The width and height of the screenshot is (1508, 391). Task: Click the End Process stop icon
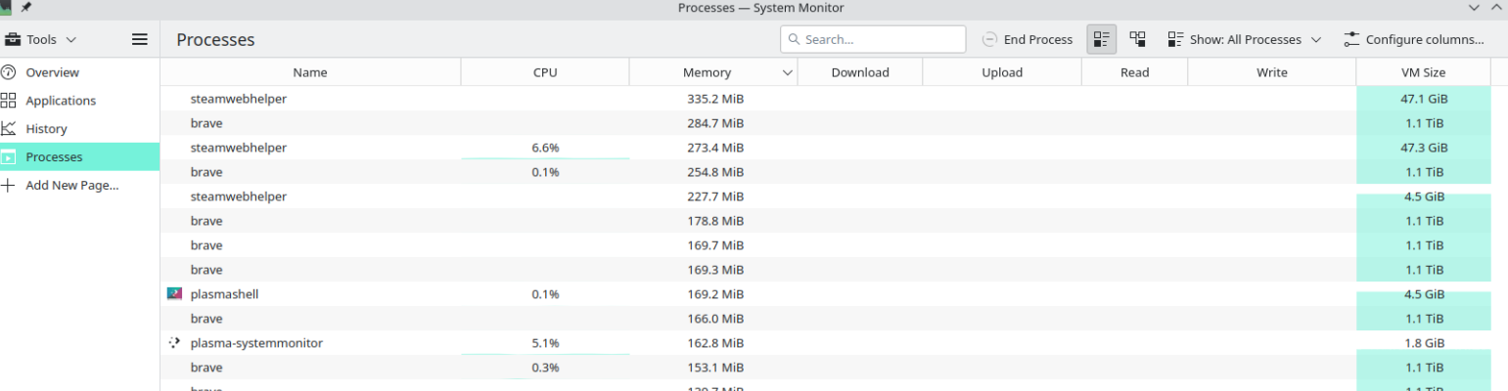pyautogui.click(x=989, y=40)
